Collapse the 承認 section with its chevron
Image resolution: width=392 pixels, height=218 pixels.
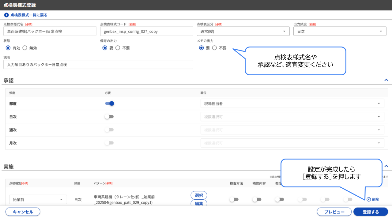click(386, 80)
